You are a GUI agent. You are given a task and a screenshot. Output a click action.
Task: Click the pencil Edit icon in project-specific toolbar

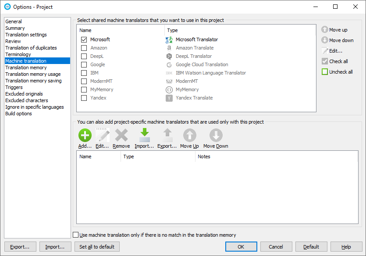click(x=103, y=135)
